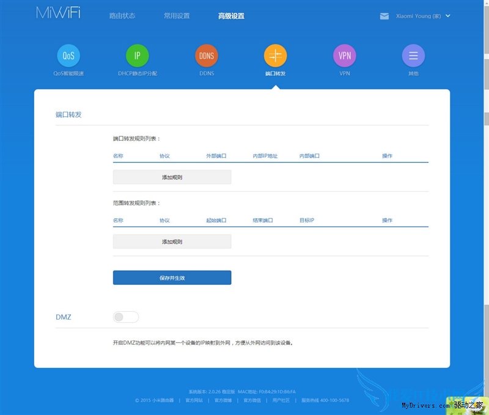489x415 pixels.
Task: Select the orange DDNS icon
Action: [207, 56]
